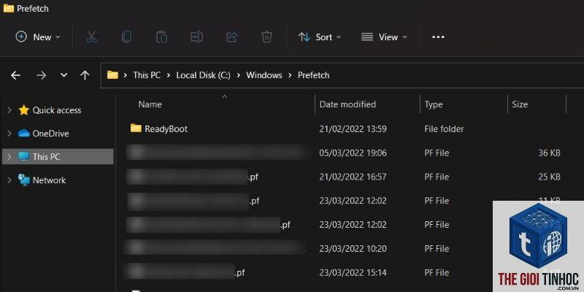Select file dated 05/03/2022 19:06
Image resolution: width=584 pixels, height=292 pixels.
click(x=345, y=153)
